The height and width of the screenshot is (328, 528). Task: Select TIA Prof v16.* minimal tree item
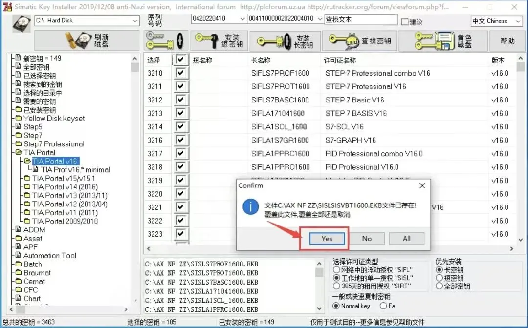point(75,170)
